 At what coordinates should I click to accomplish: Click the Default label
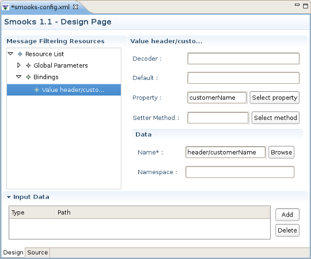(x=145, y=78)
